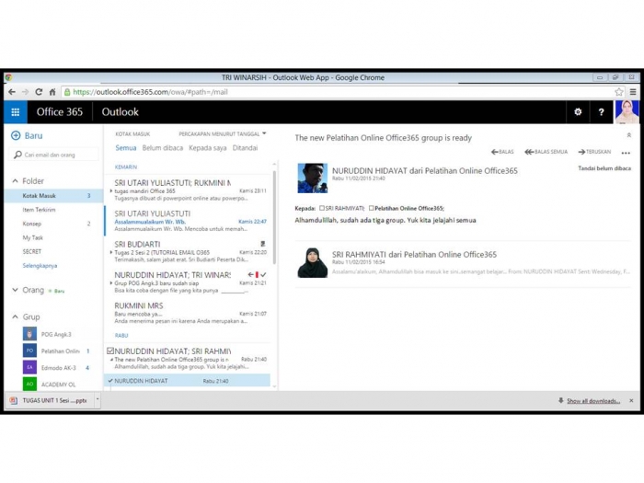This screenshot has height=483, width=644.
Task: Open the Kotak Masuk folder
Action: [53, 196]
